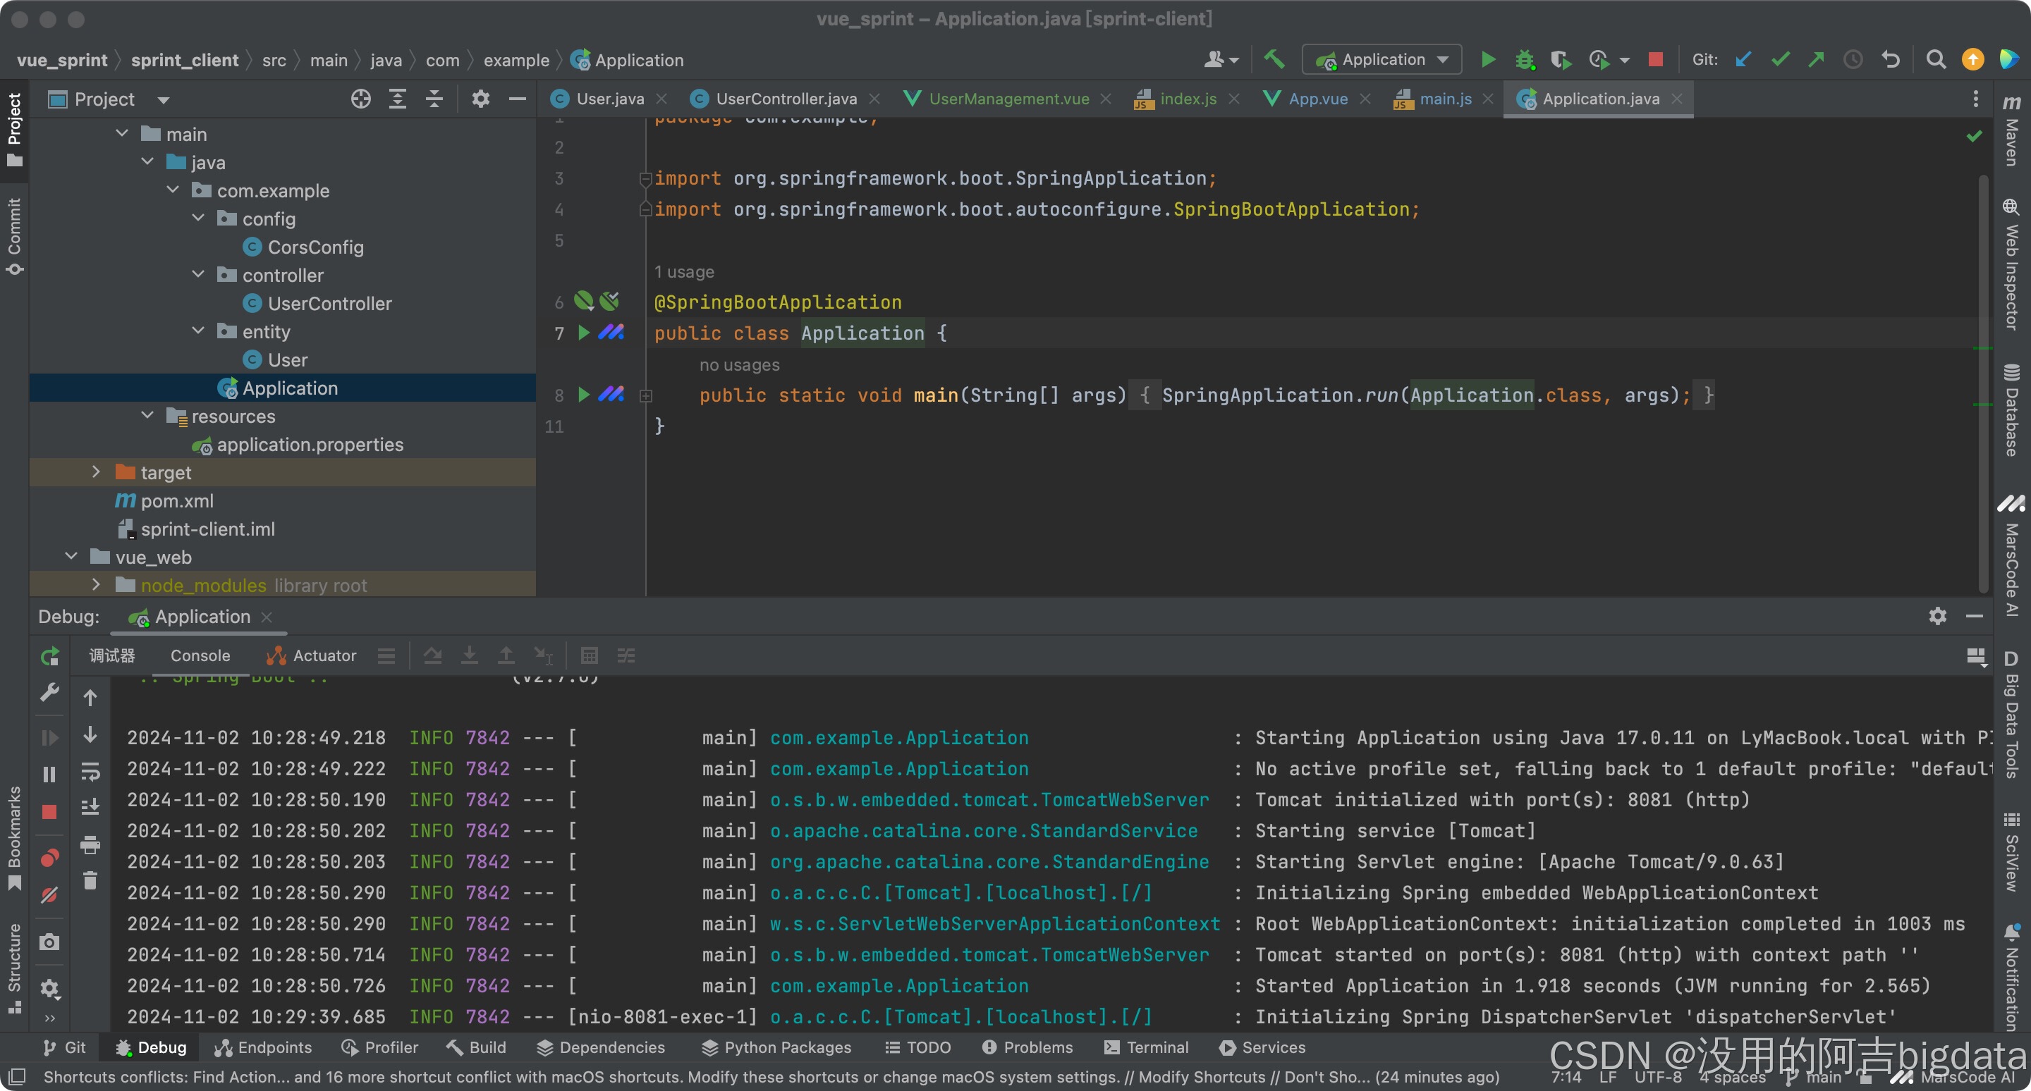Click the Git update project arrow

click(x=1743, y=60)
